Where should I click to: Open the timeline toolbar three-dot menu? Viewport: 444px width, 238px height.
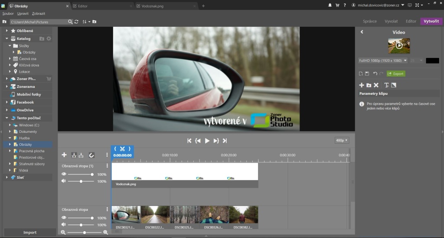point(107,155)
